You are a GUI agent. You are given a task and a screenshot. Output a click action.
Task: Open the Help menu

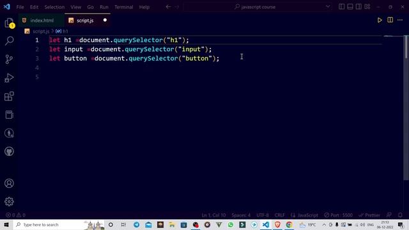click(x=144, y=7)
